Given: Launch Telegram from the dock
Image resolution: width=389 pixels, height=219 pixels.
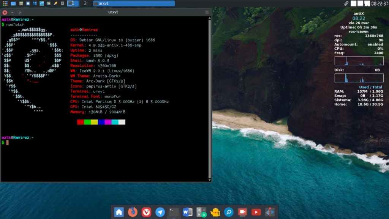Looking at the screenshot, I should tap(160, 212).
